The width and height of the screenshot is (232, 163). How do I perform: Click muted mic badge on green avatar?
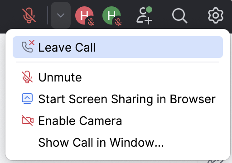(x=118, y=22)
